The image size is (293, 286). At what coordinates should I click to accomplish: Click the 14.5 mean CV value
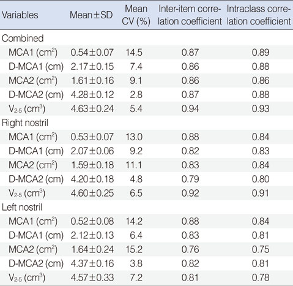[x=134, y=53]
